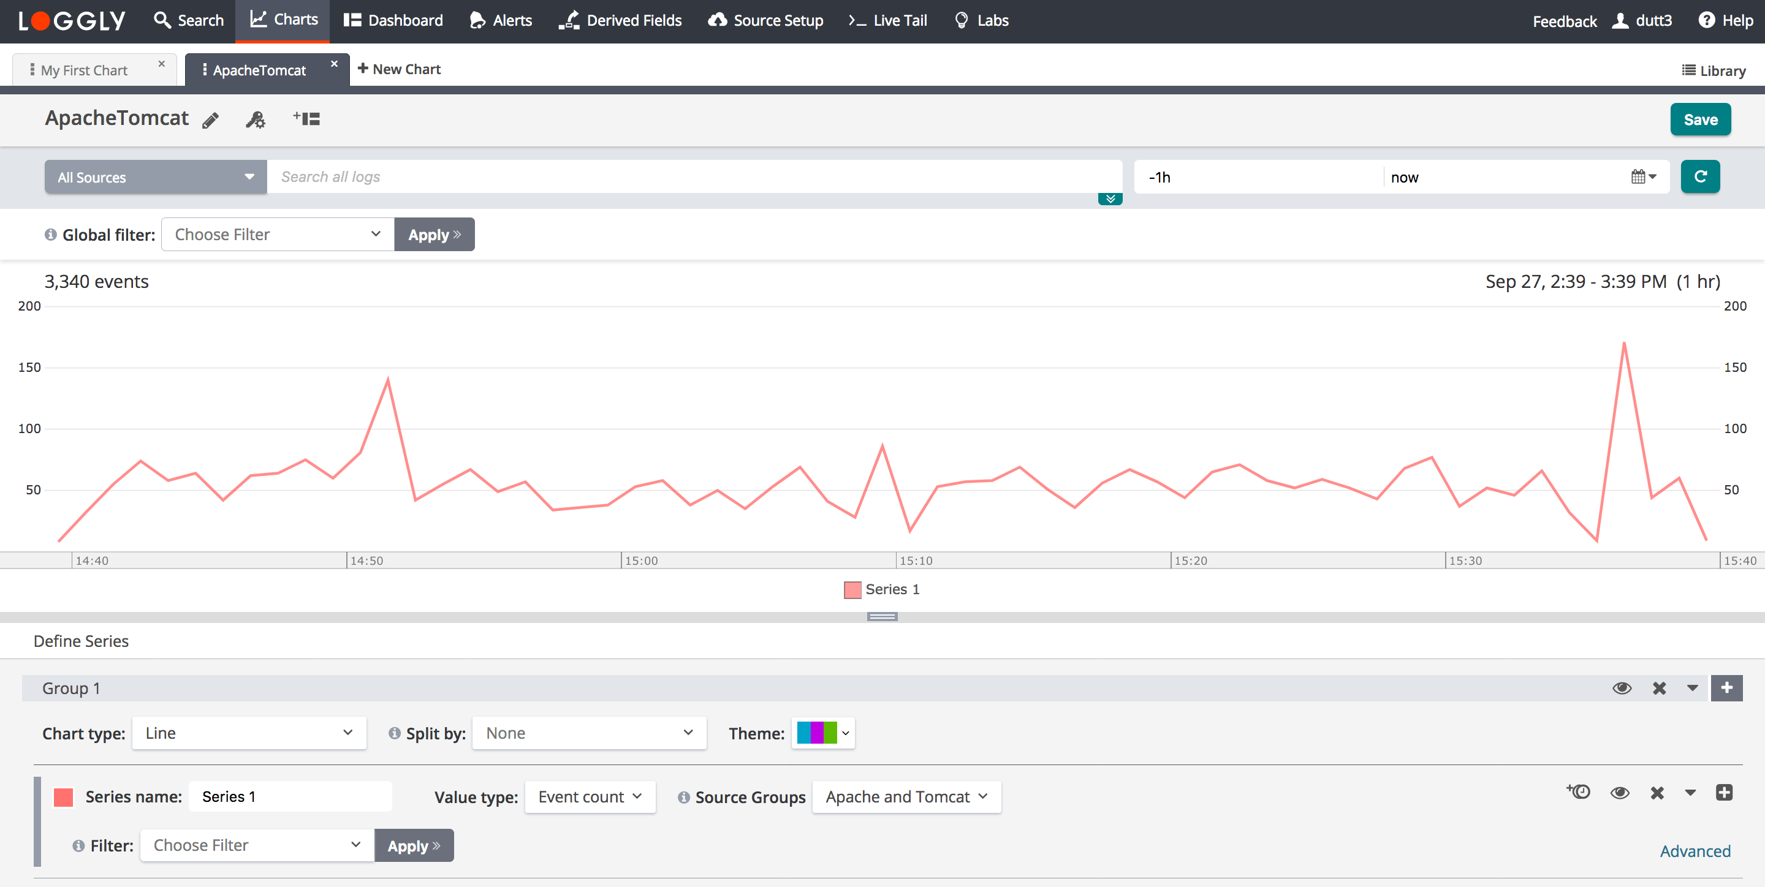Viewport: 1765px width, 887px height.
Task: Click the add-to-dashboard icon beside wrench
Action: [306, 119]
